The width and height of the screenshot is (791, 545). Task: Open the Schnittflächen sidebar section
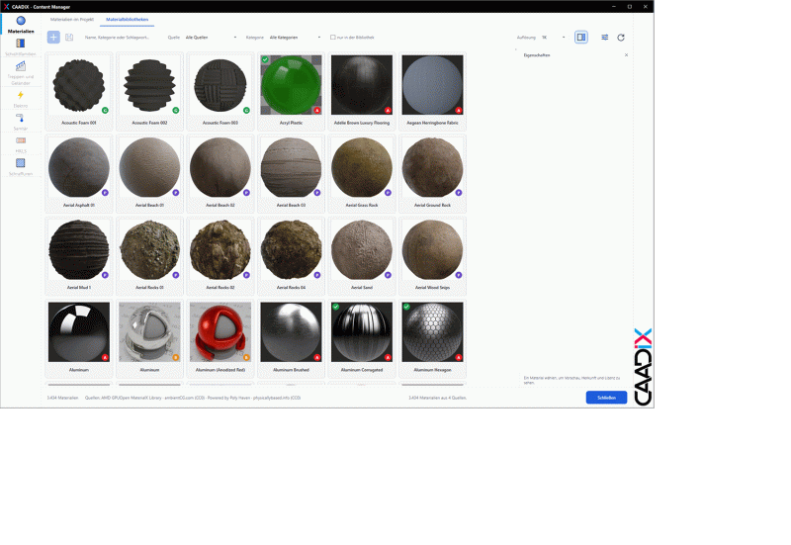coord(21,46)
